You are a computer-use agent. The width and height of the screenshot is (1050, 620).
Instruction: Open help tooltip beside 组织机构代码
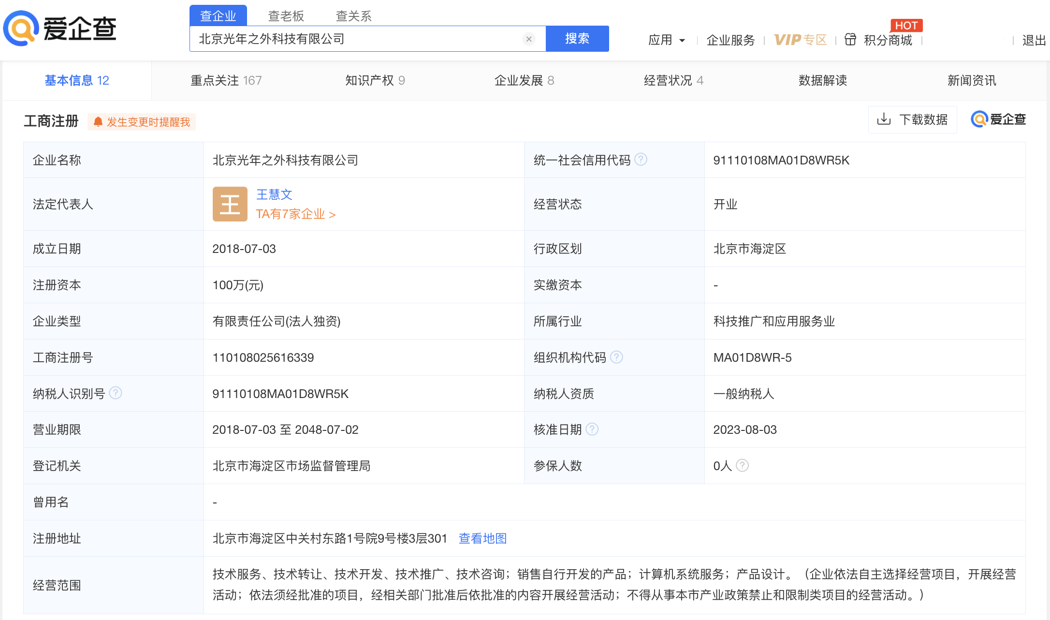(616, 357)
